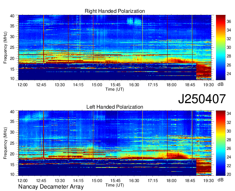235x191 pixels.
Task: Click Time (UT) label under Right Handed plot
Action: pos(115,89)
